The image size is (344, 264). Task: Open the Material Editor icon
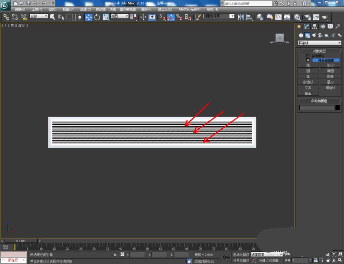pos(297,17)
